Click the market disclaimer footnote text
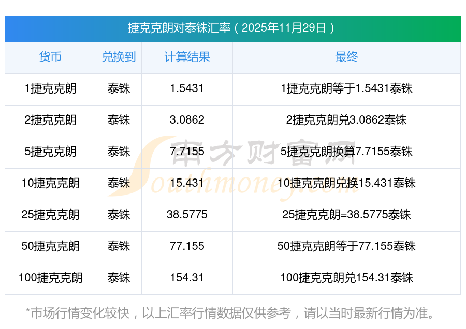Viewport: 466px width, 329px height. 231,313
